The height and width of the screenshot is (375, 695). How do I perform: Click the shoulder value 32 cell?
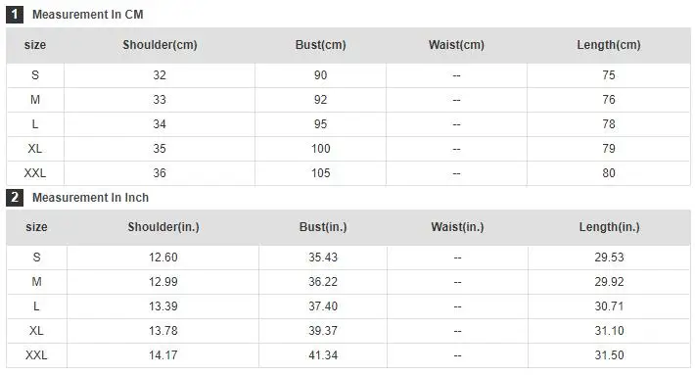tap(160, 75)
